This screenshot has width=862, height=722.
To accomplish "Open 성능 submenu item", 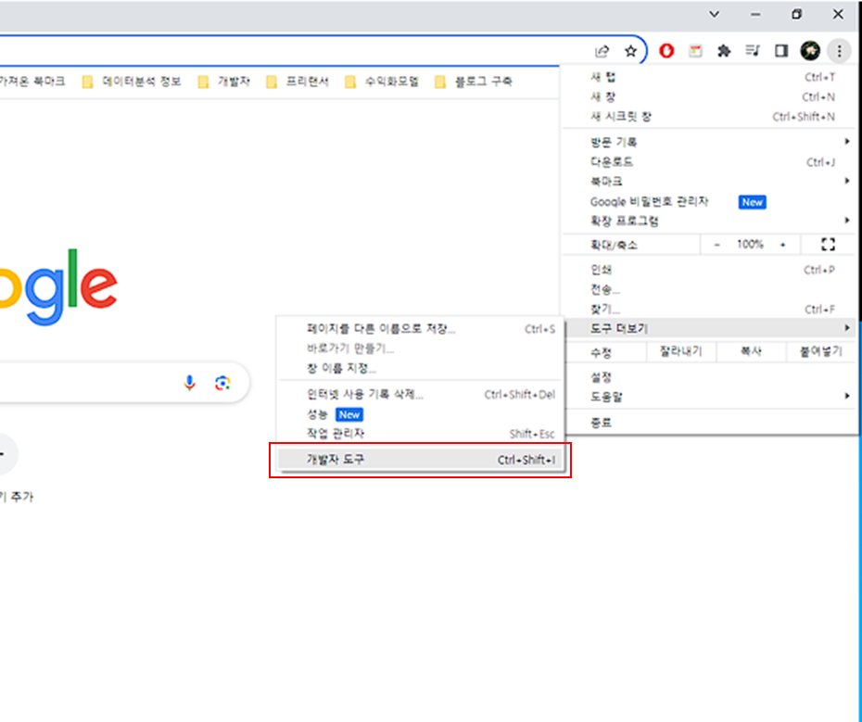I will pos(421,414).
